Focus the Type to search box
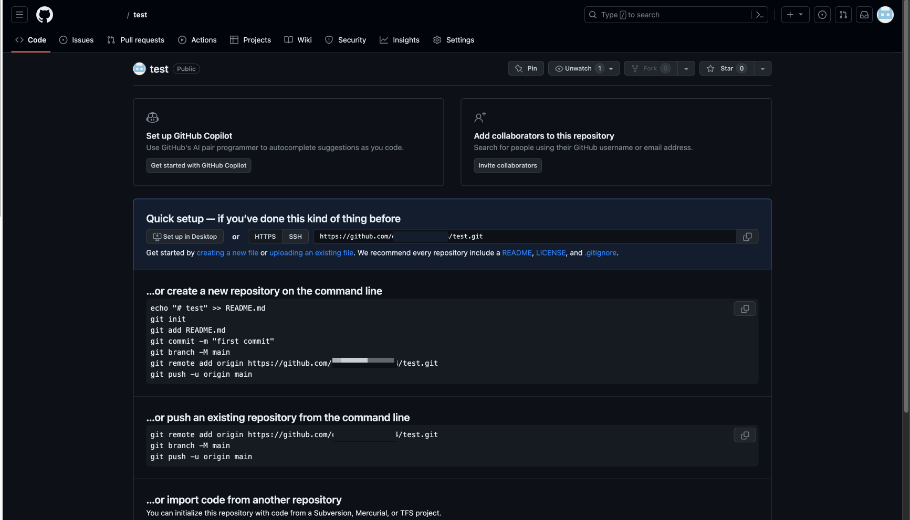 pyautogui.click(x=676, y=15)
